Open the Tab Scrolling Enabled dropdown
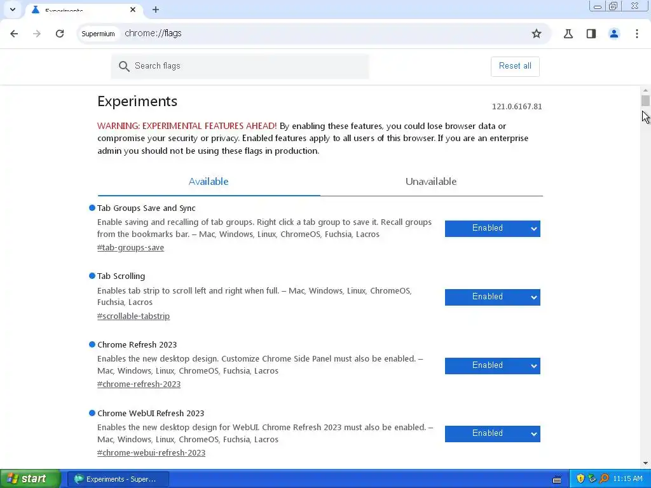Screen dimensions: 651x488 tap(493, 297)
